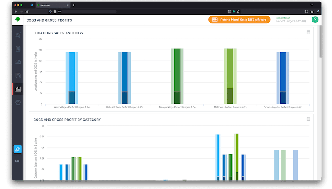Open the clipboard inventory sidebar icon
332x189 pixels.
coord(18,49)
